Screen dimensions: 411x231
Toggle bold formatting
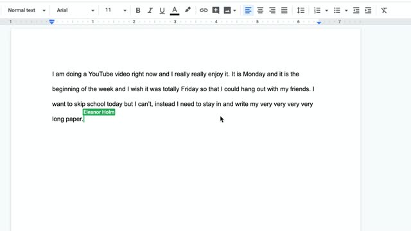tap(138, 10)
